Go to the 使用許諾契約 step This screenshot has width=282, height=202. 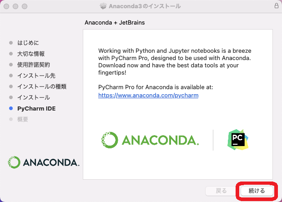34,65
